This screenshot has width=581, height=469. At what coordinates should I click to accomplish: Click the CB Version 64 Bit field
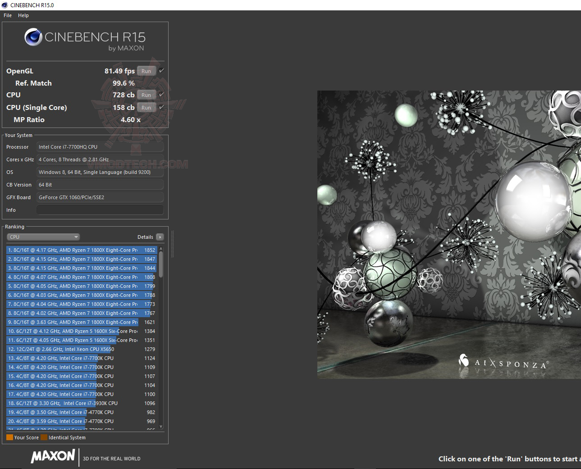pos(100,185)
